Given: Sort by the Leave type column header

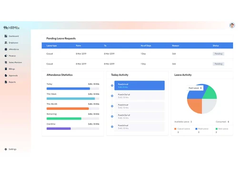Looking at the screenshot, I should point(51,46).
